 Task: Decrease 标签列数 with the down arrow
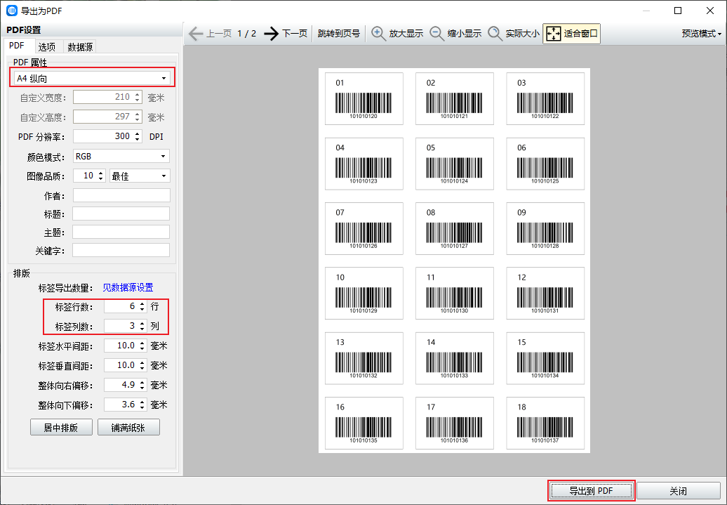(142, 329)
